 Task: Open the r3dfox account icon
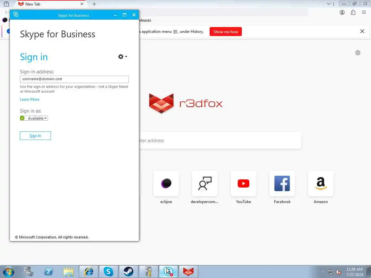click(342, 12)
